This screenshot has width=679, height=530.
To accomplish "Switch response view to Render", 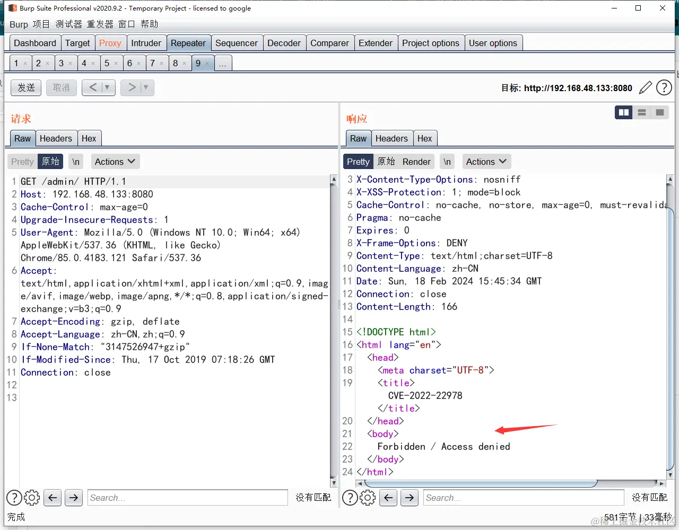I will [x=416, y=162].
